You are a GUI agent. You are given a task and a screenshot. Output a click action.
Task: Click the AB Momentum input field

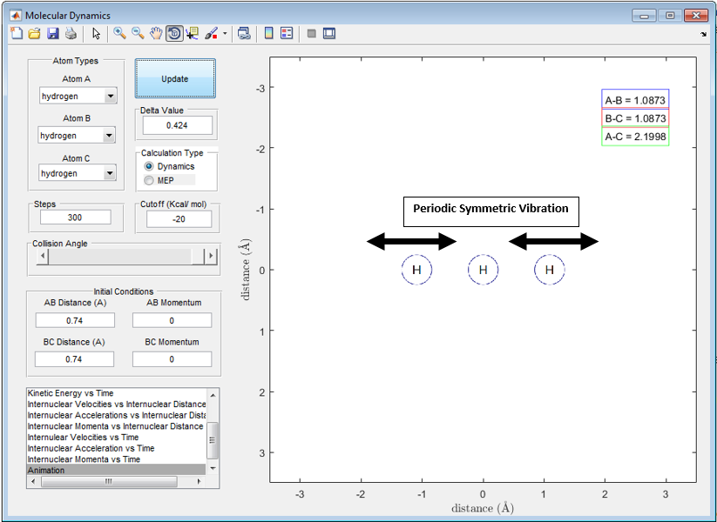pyautogui.click(x=172, y=321)
